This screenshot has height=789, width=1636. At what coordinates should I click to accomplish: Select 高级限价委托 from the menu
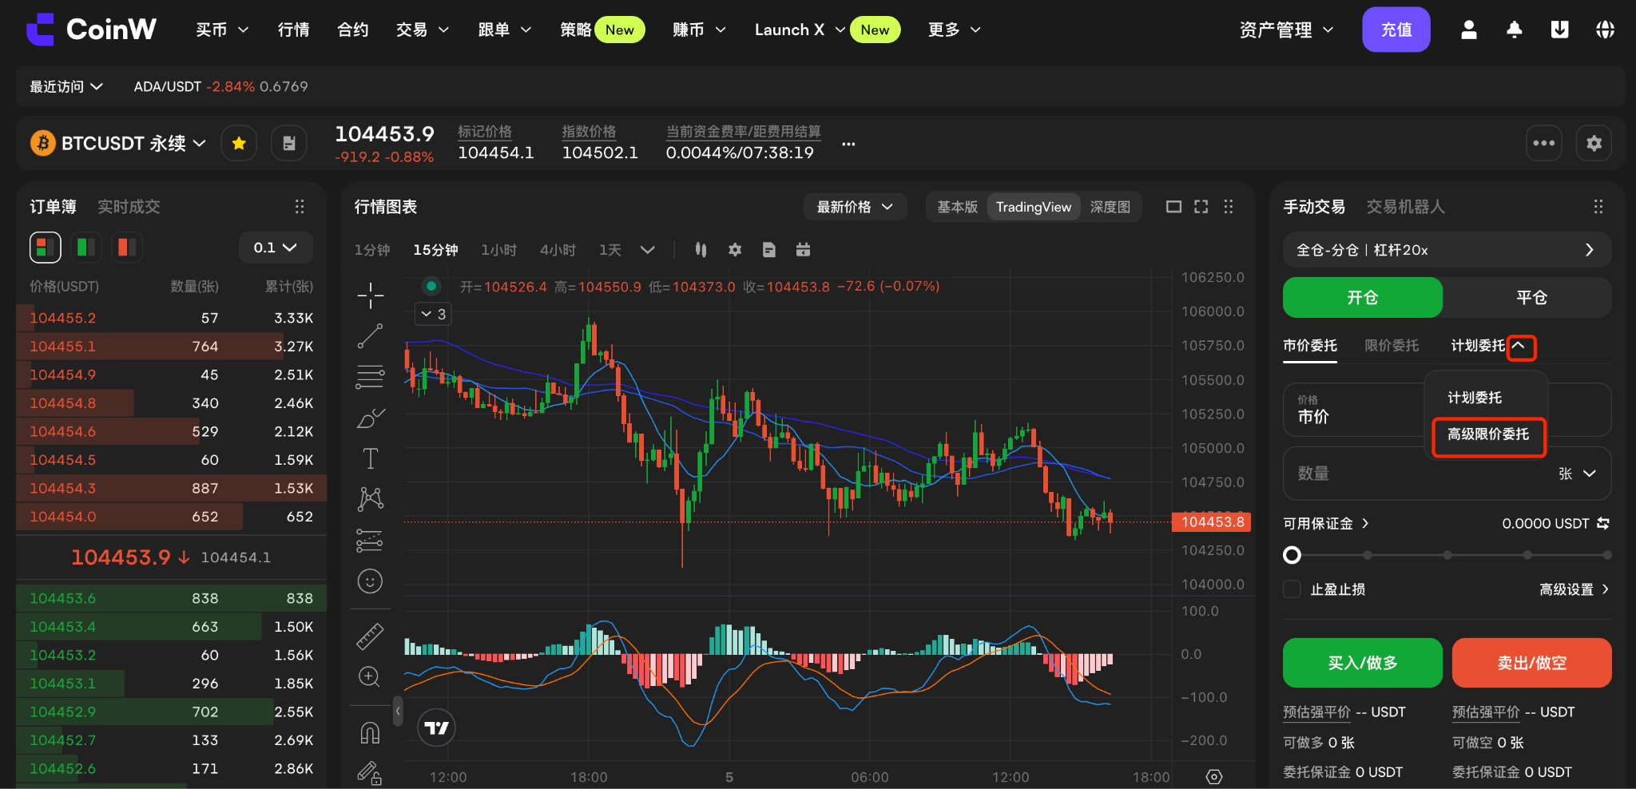tap(1488, 434)
